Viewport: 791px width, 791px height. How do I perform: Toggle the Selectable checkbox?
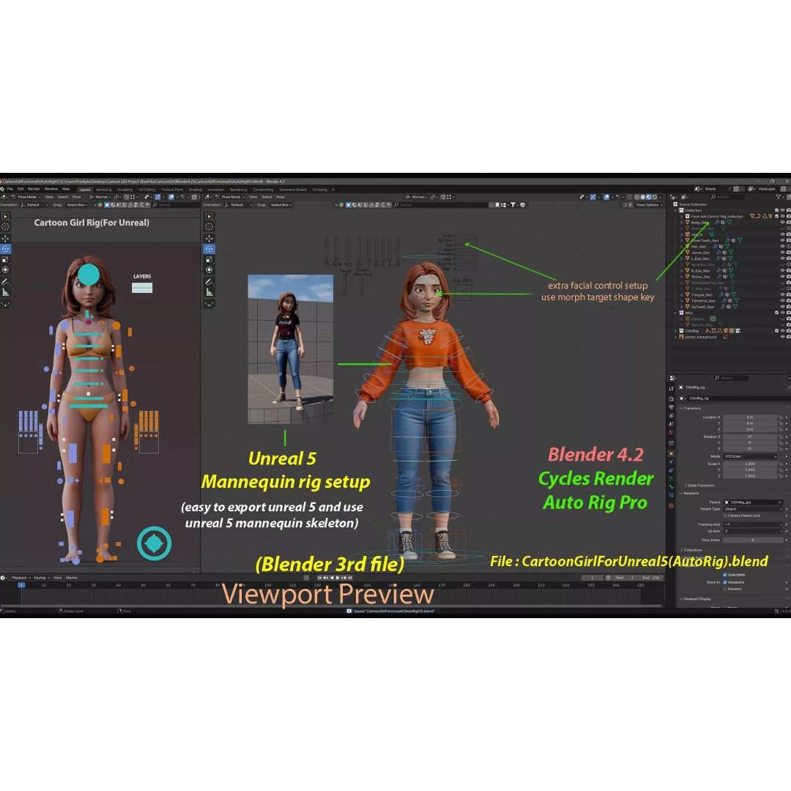(x=725, y=575)
